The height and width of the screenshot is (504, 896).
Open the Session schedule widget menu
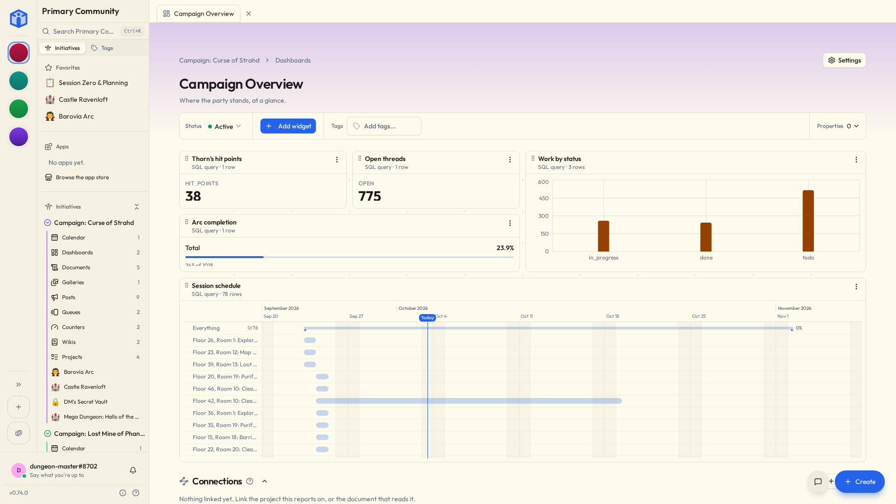[x=856, y=287]
